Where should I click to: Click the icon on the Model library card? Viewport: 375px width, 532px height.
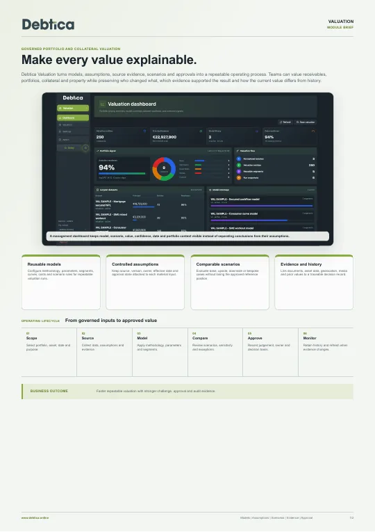click(257, 131)
